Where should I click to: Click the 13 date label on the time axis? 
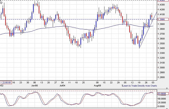tap(41, 83)
